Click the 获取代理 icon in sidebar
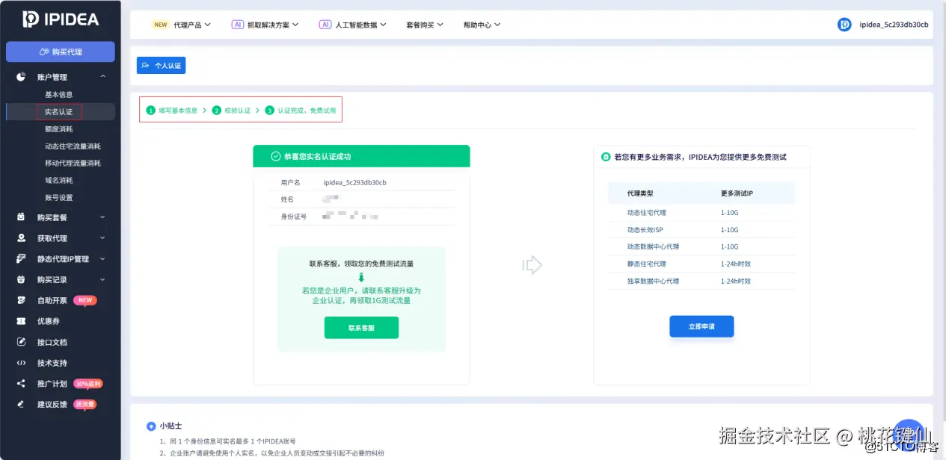This screenshot has height=460, width=946. (21, 238)
